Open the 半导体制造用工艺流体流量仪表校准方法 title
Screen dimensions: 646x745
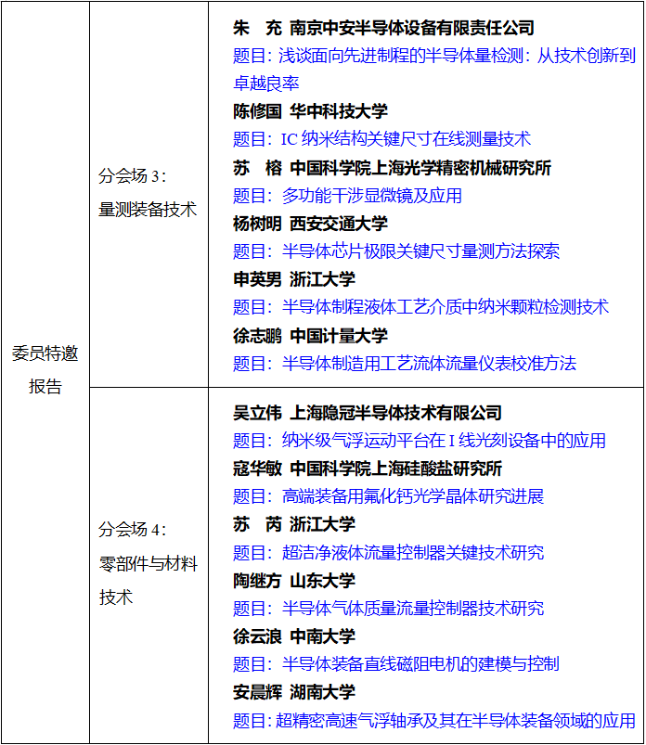[x=405, y=363]
